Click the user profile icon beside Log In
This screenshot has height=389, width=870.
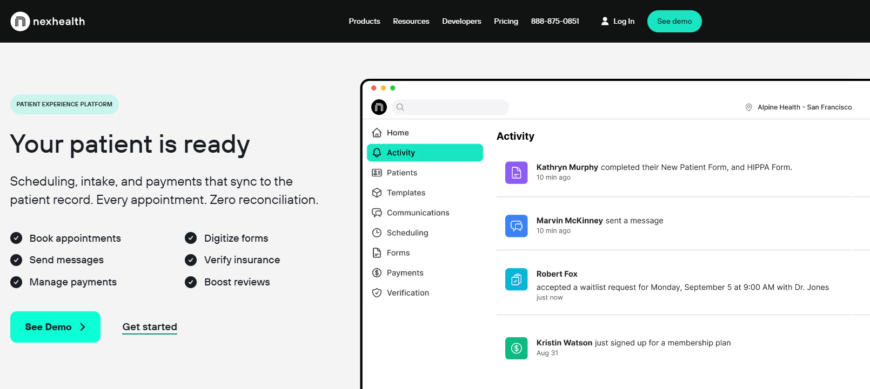click(x=605, y=21)
